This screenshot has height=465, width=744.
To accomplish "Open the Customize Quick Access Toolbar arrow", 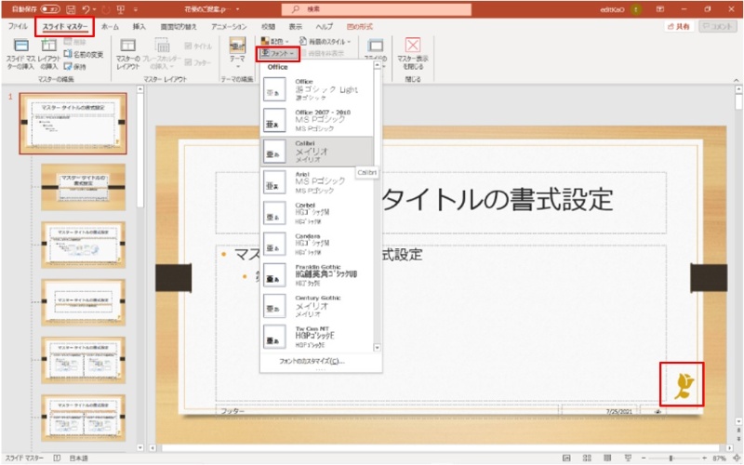I will [x=135, y=9].
